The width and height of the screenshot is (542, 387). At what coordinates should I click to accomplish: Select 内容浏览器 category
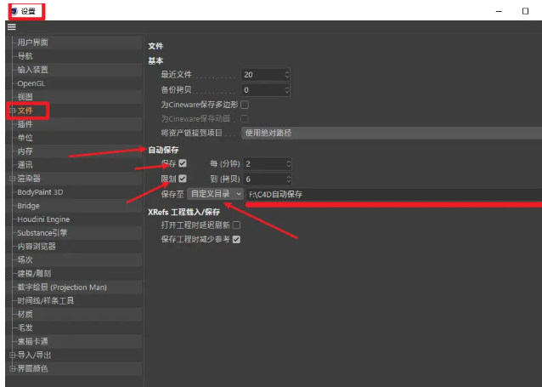[x=37, y=247]
